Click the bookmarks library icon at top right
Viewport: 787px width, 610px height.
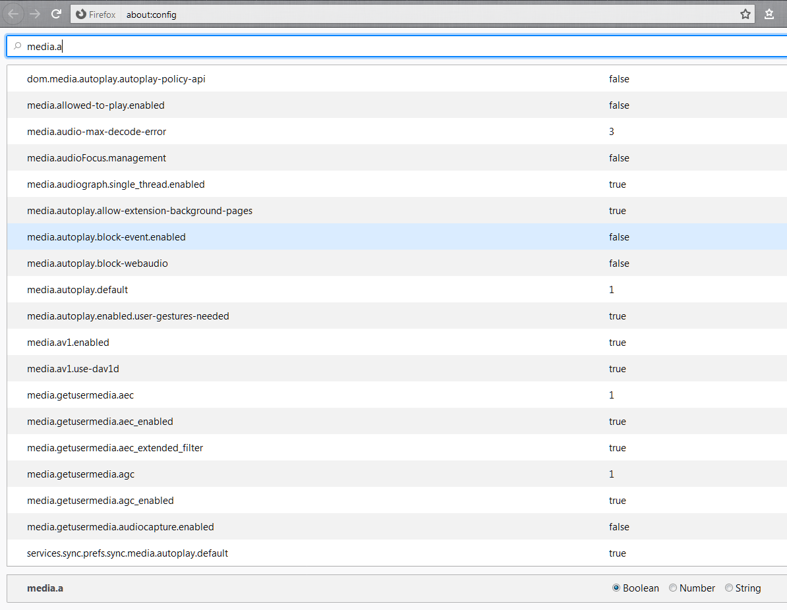[769, 13]
